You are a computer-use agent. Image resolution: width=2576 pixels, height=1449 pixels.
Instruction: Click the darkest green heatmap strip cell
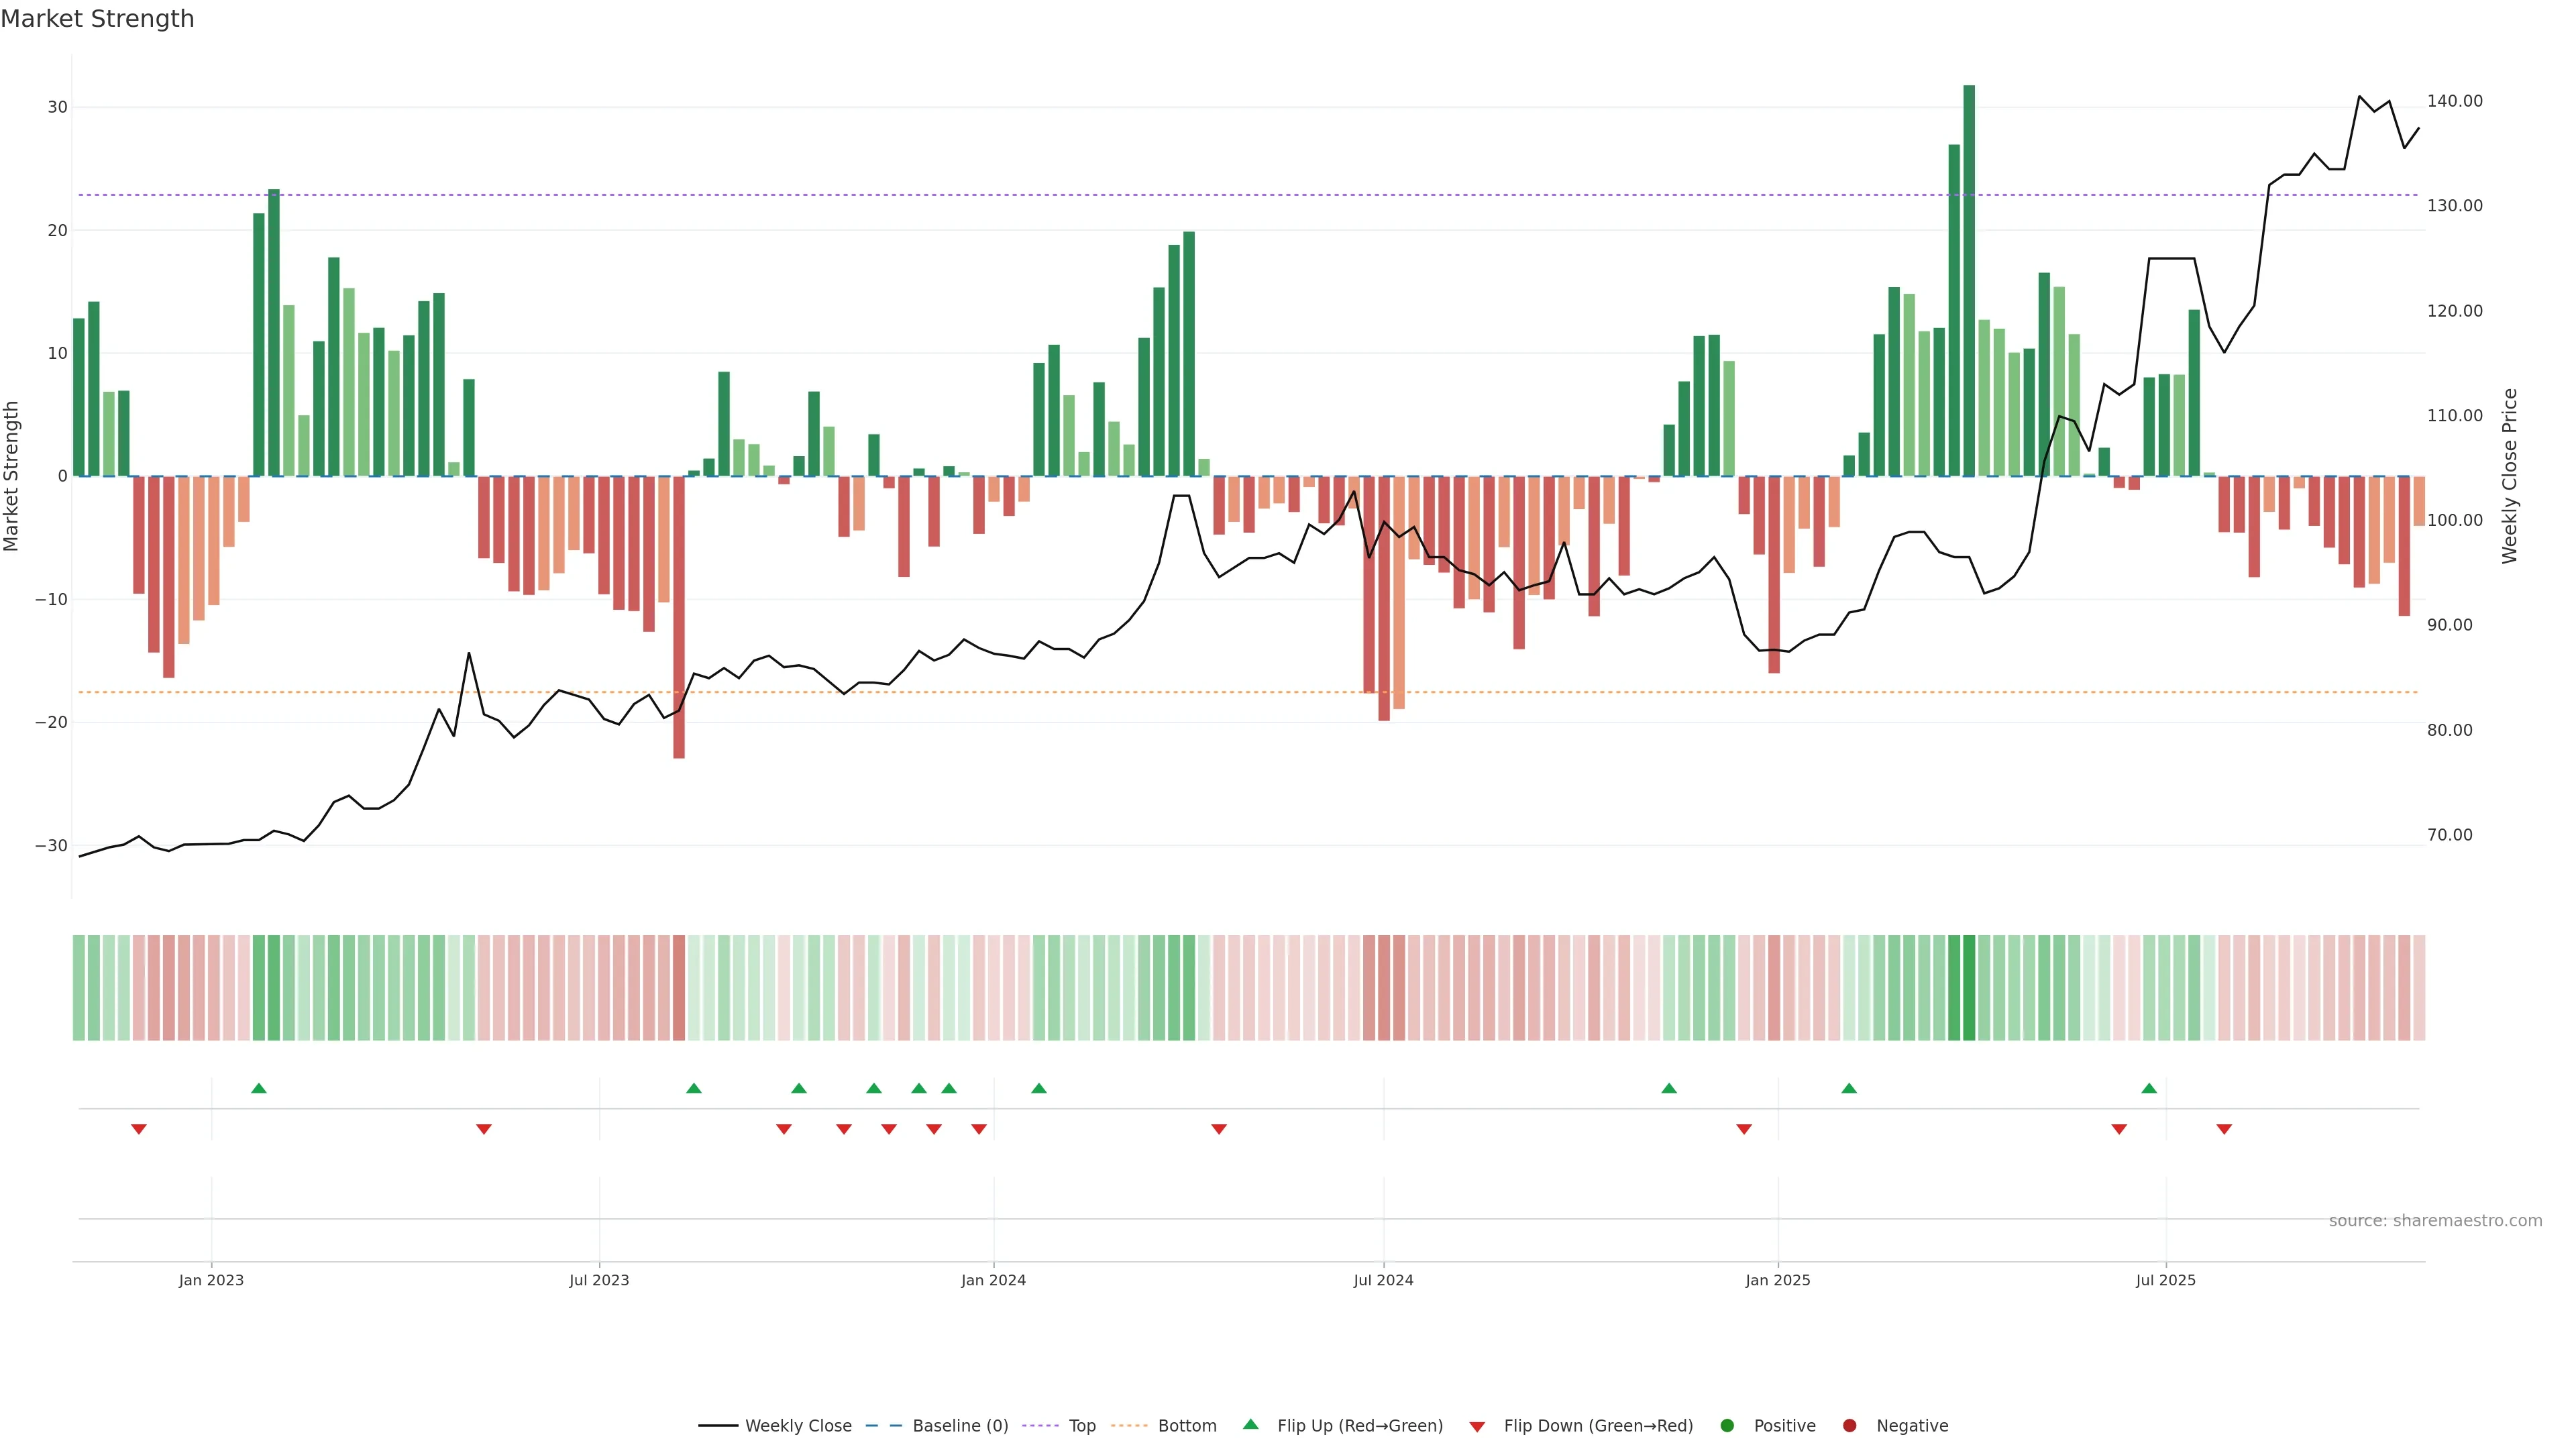(x=1969, y=988)
